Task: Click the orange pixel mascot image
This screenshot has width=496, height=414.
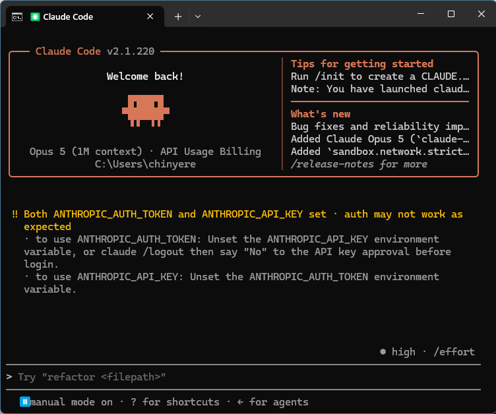Action: click(x=146, y=110)
